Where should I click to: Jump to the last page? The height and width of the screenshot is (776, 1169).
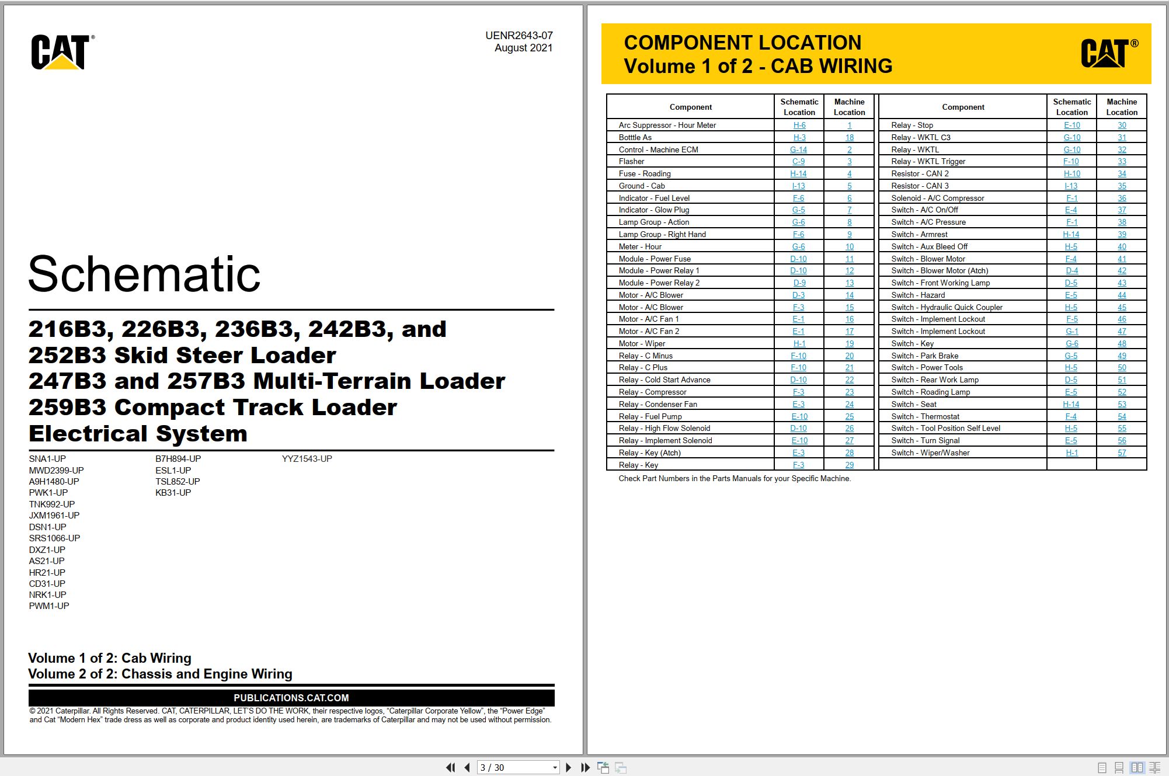tap(585, 767)
